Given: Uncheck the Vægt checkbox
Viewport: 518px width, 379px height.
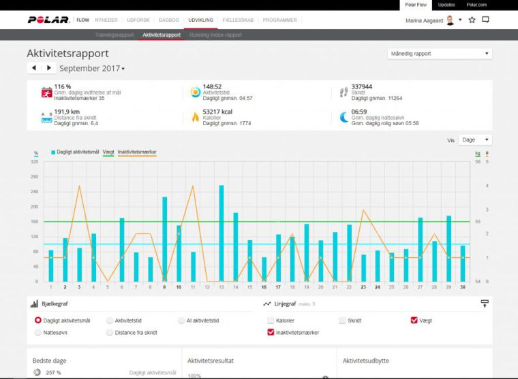Looking at the screenshot, I should point(414,320).
